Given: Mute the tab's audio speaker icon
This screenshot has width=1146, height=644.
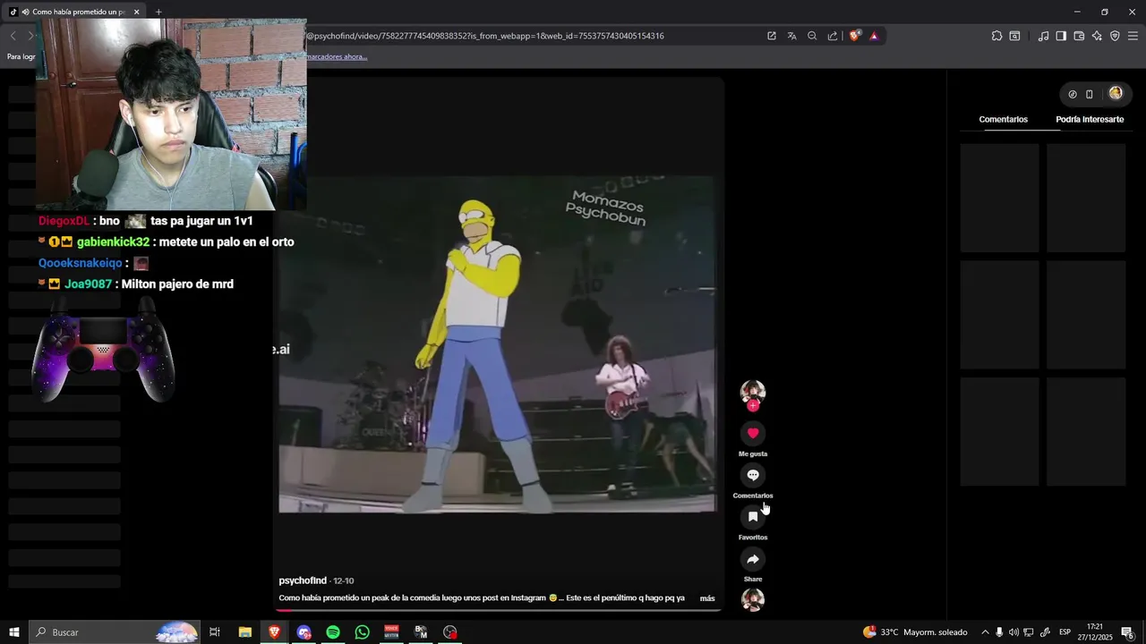Looking at the screenshot, I should click(x=25, y=12).
